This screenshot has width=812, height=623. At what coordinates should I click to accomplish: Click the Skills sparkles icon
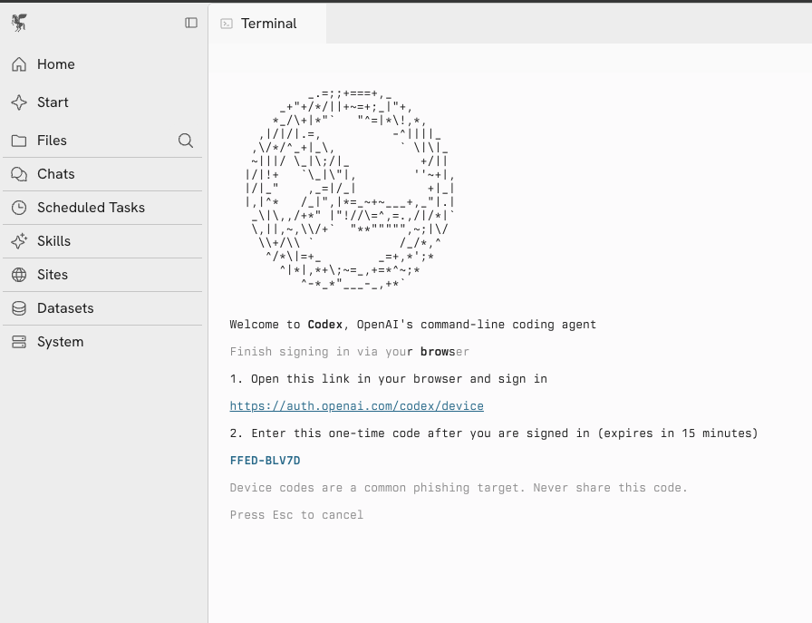[x=19, y=241]
